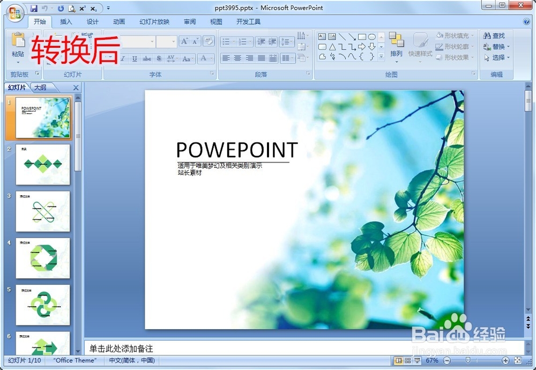Apply underline to text
This screenshot has height=370, width=536.
[x=135, y=59]
